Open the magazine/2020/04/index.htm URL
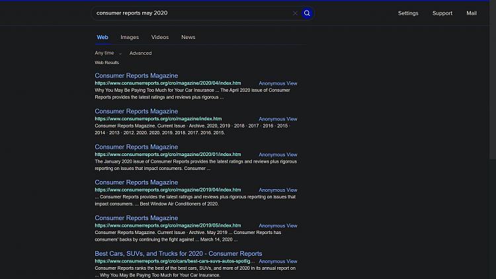Image resolution: width=496 pixels, height=279 pixels. pos(168,83)
